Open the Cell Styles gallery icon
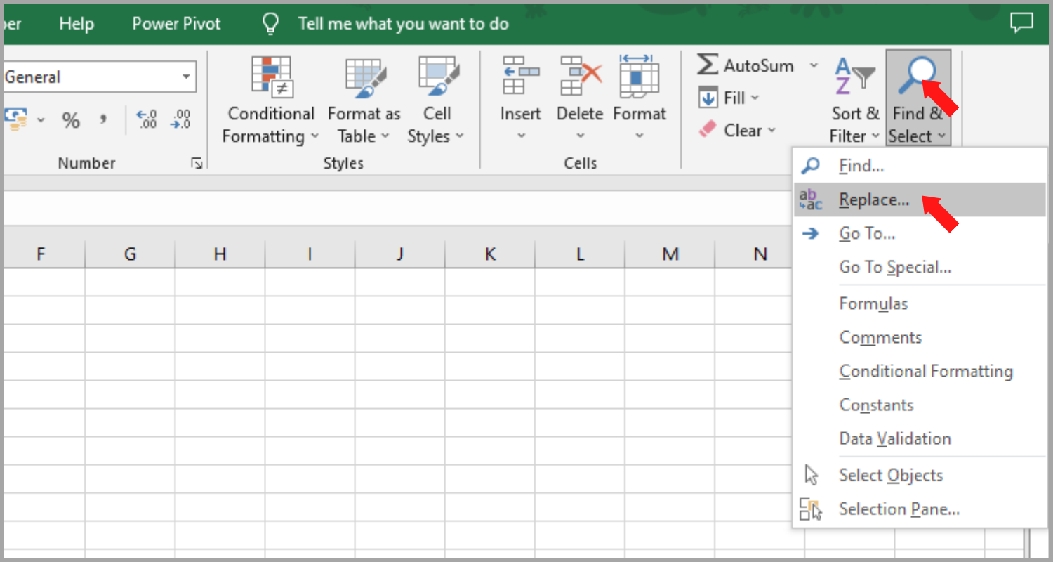Viewport: 1053px width, 562px height. click(x=437, y=77)
